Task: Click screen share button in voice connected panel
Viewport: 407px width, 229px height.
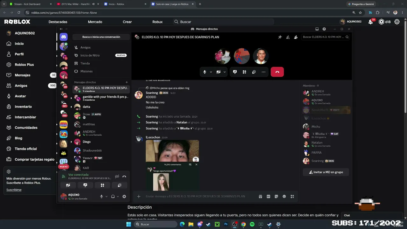Action: pyautogui.click(x=85, y=185)
